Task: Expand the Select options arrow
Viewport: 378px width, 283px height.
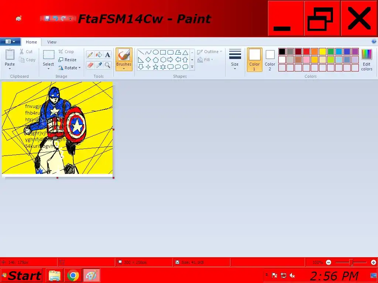Action: point(48,69)
